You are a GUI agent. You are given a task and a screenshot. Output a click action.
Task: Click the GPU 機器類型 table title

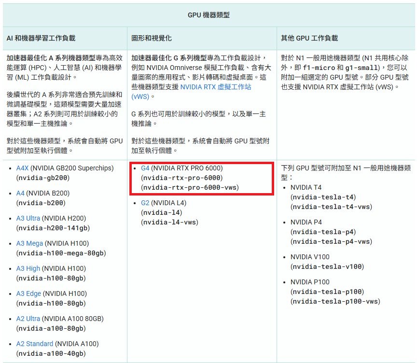point(209,15)
